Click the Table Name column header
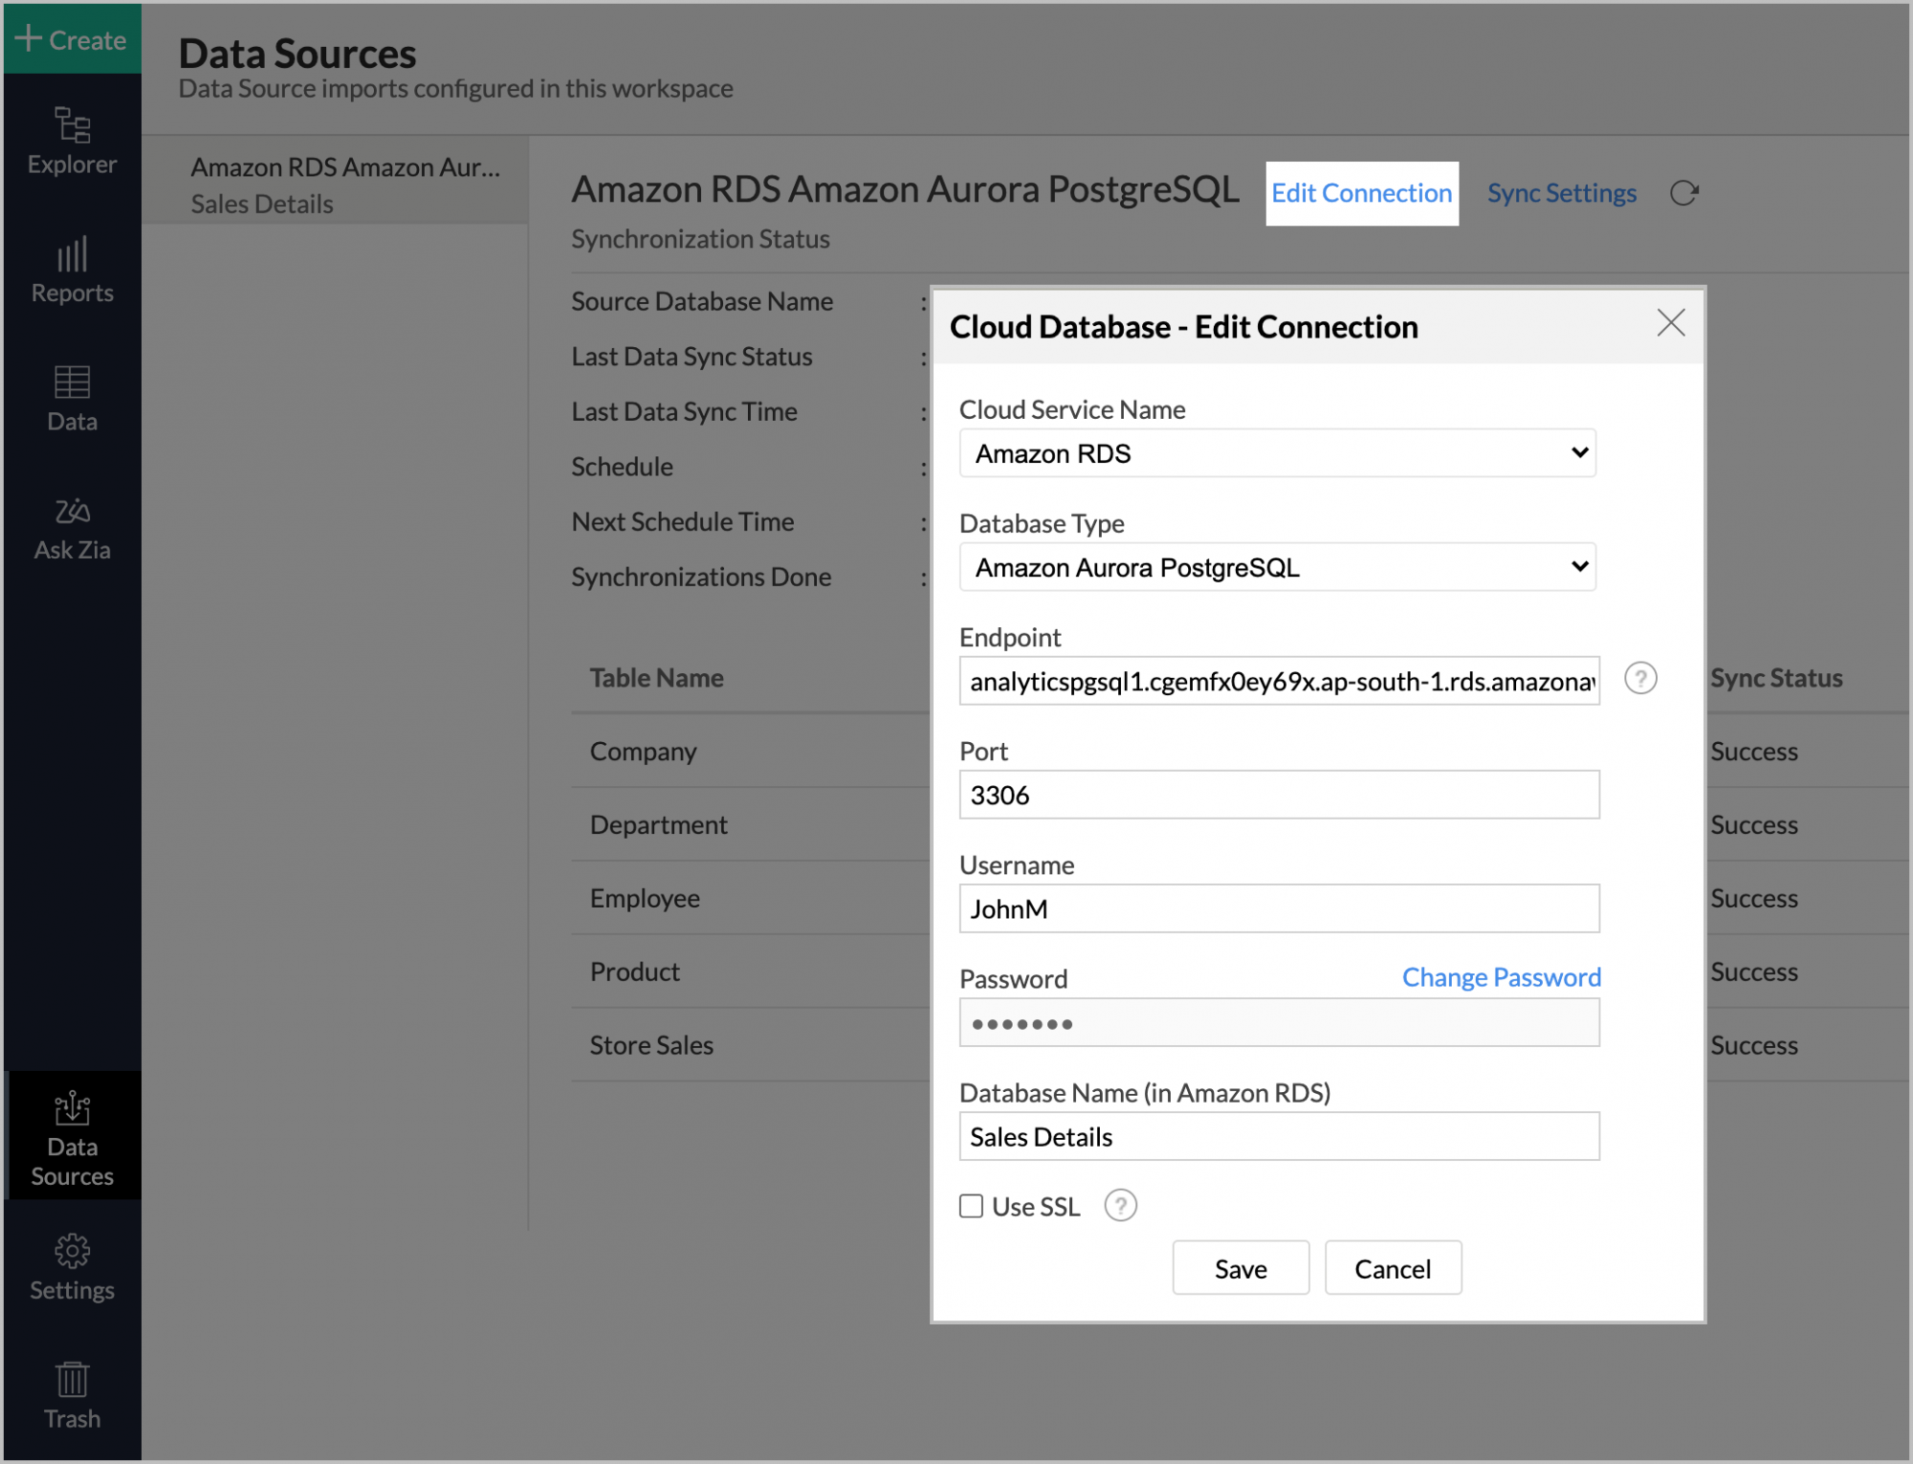Viewport: 1913px width, 1464px height. pos(656,678)
